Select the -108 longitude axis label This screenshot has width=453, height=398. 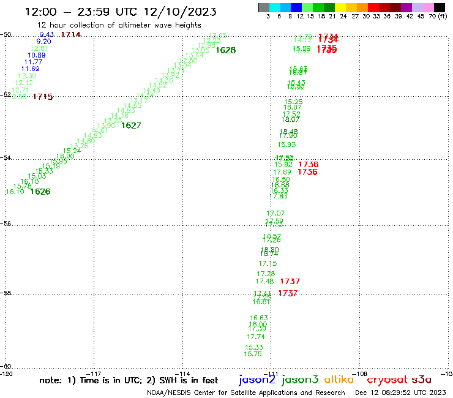[360, 374]
